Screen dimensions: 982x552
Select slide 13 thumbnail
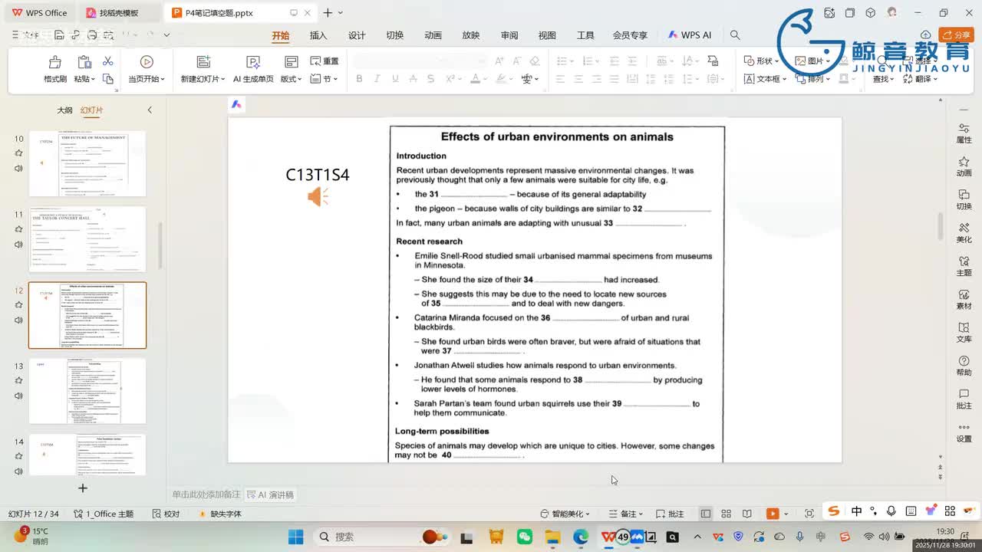(x=87, y=391)
